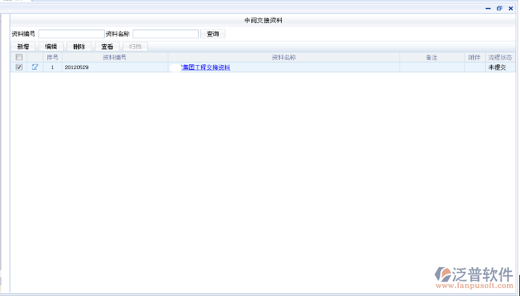Click the 资料名称 input field
This screenshot has width=520, height=296.
click(165, 34)
